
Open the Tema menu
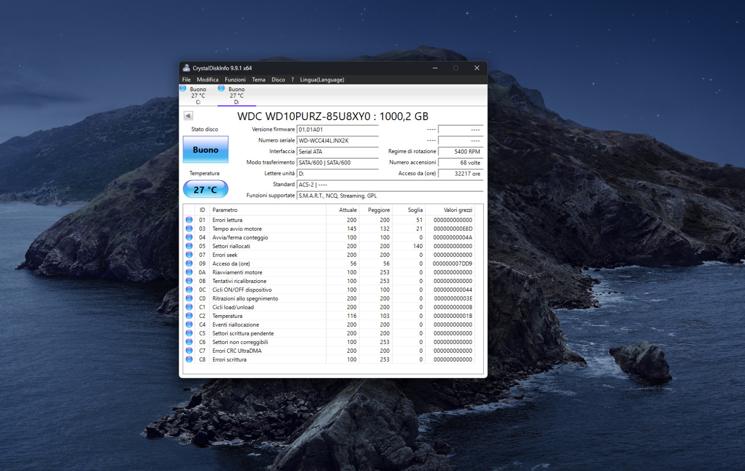click(258, 80)
